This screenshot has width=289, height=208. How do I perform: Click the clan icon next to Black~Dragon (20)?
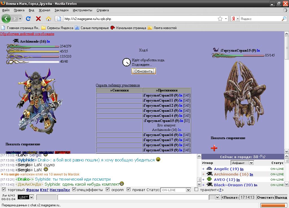click(209, 185)
